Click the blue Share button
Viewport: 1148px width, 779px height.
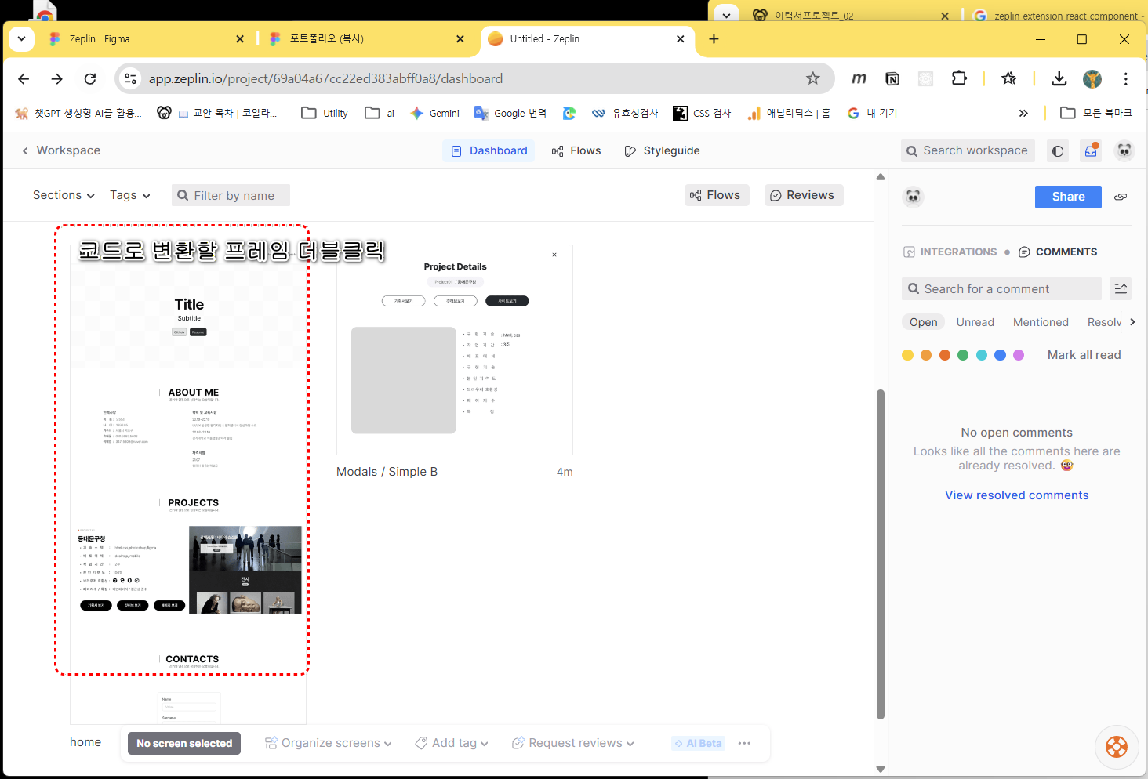click(1068, 197)
